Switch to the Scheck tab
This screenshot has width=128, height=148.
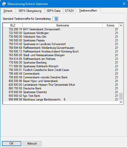point(8,11)
